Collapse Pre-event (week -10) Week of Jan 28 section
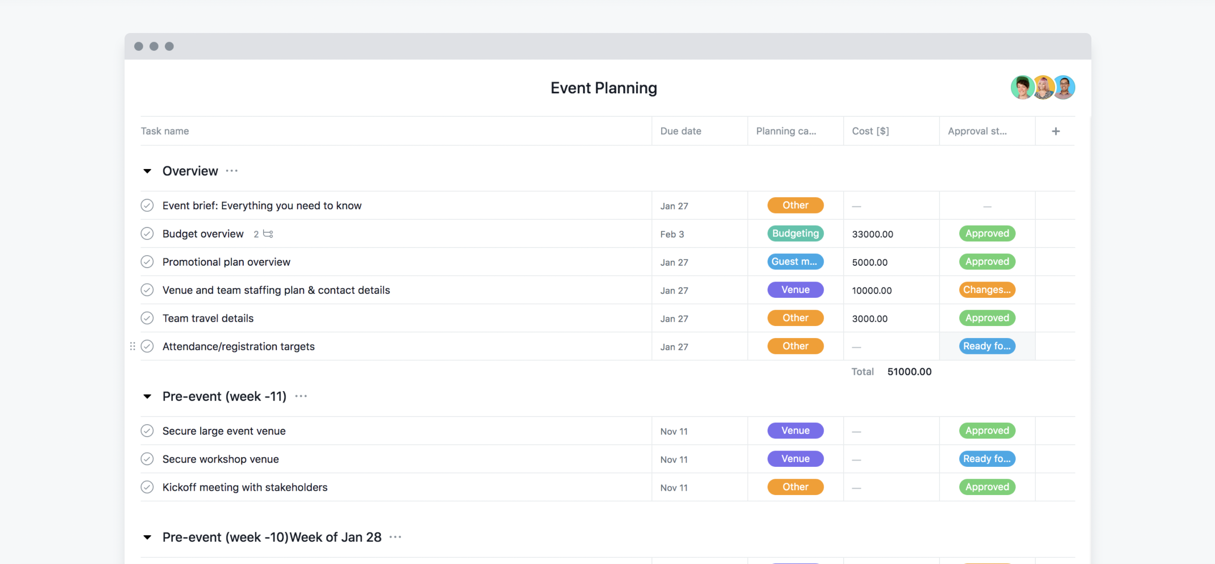The image size is (1215, 564). 147,537
